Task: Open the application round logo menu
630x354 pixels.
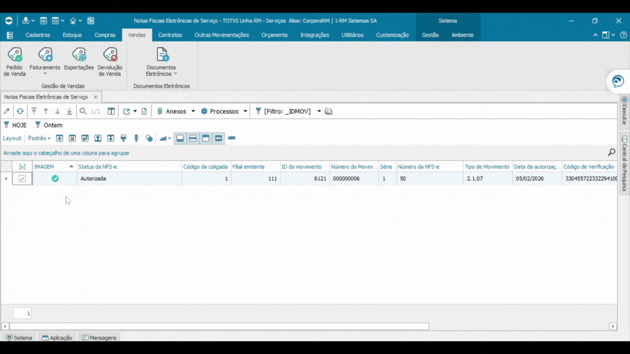Action: [x=8, y=20]
